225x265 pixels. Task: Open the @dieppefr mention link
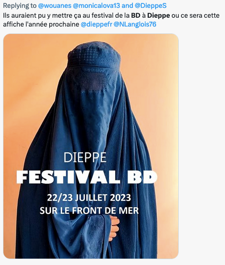coord(96,25)
